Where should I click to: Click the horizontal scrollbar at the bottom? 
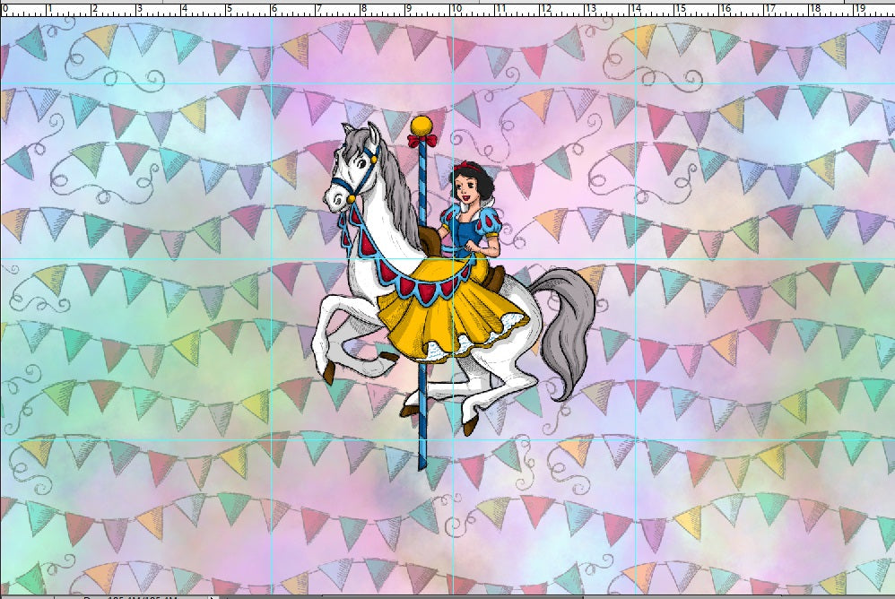[x=538, y=595]
